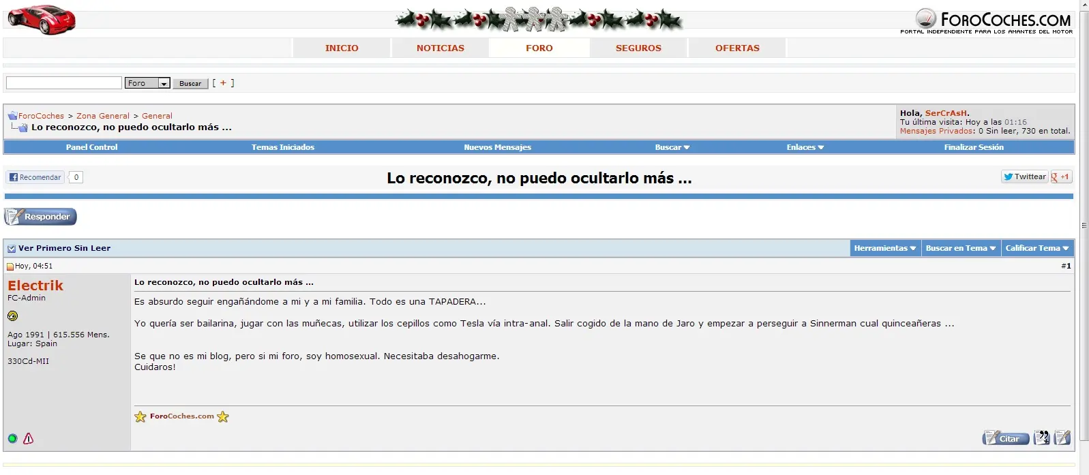
Task: Click the post status icon next to Hoy, 04:51
Action: coord(10,266)
